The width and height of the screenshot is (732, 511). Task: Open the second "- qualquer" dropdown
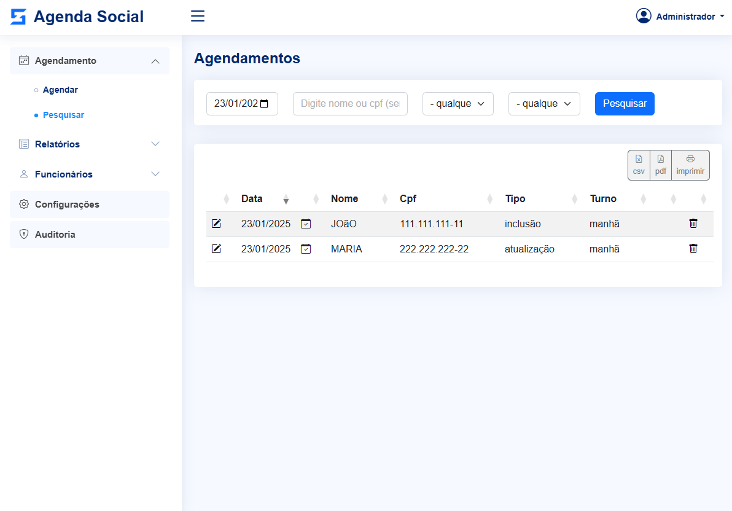(x=544, y=104)
